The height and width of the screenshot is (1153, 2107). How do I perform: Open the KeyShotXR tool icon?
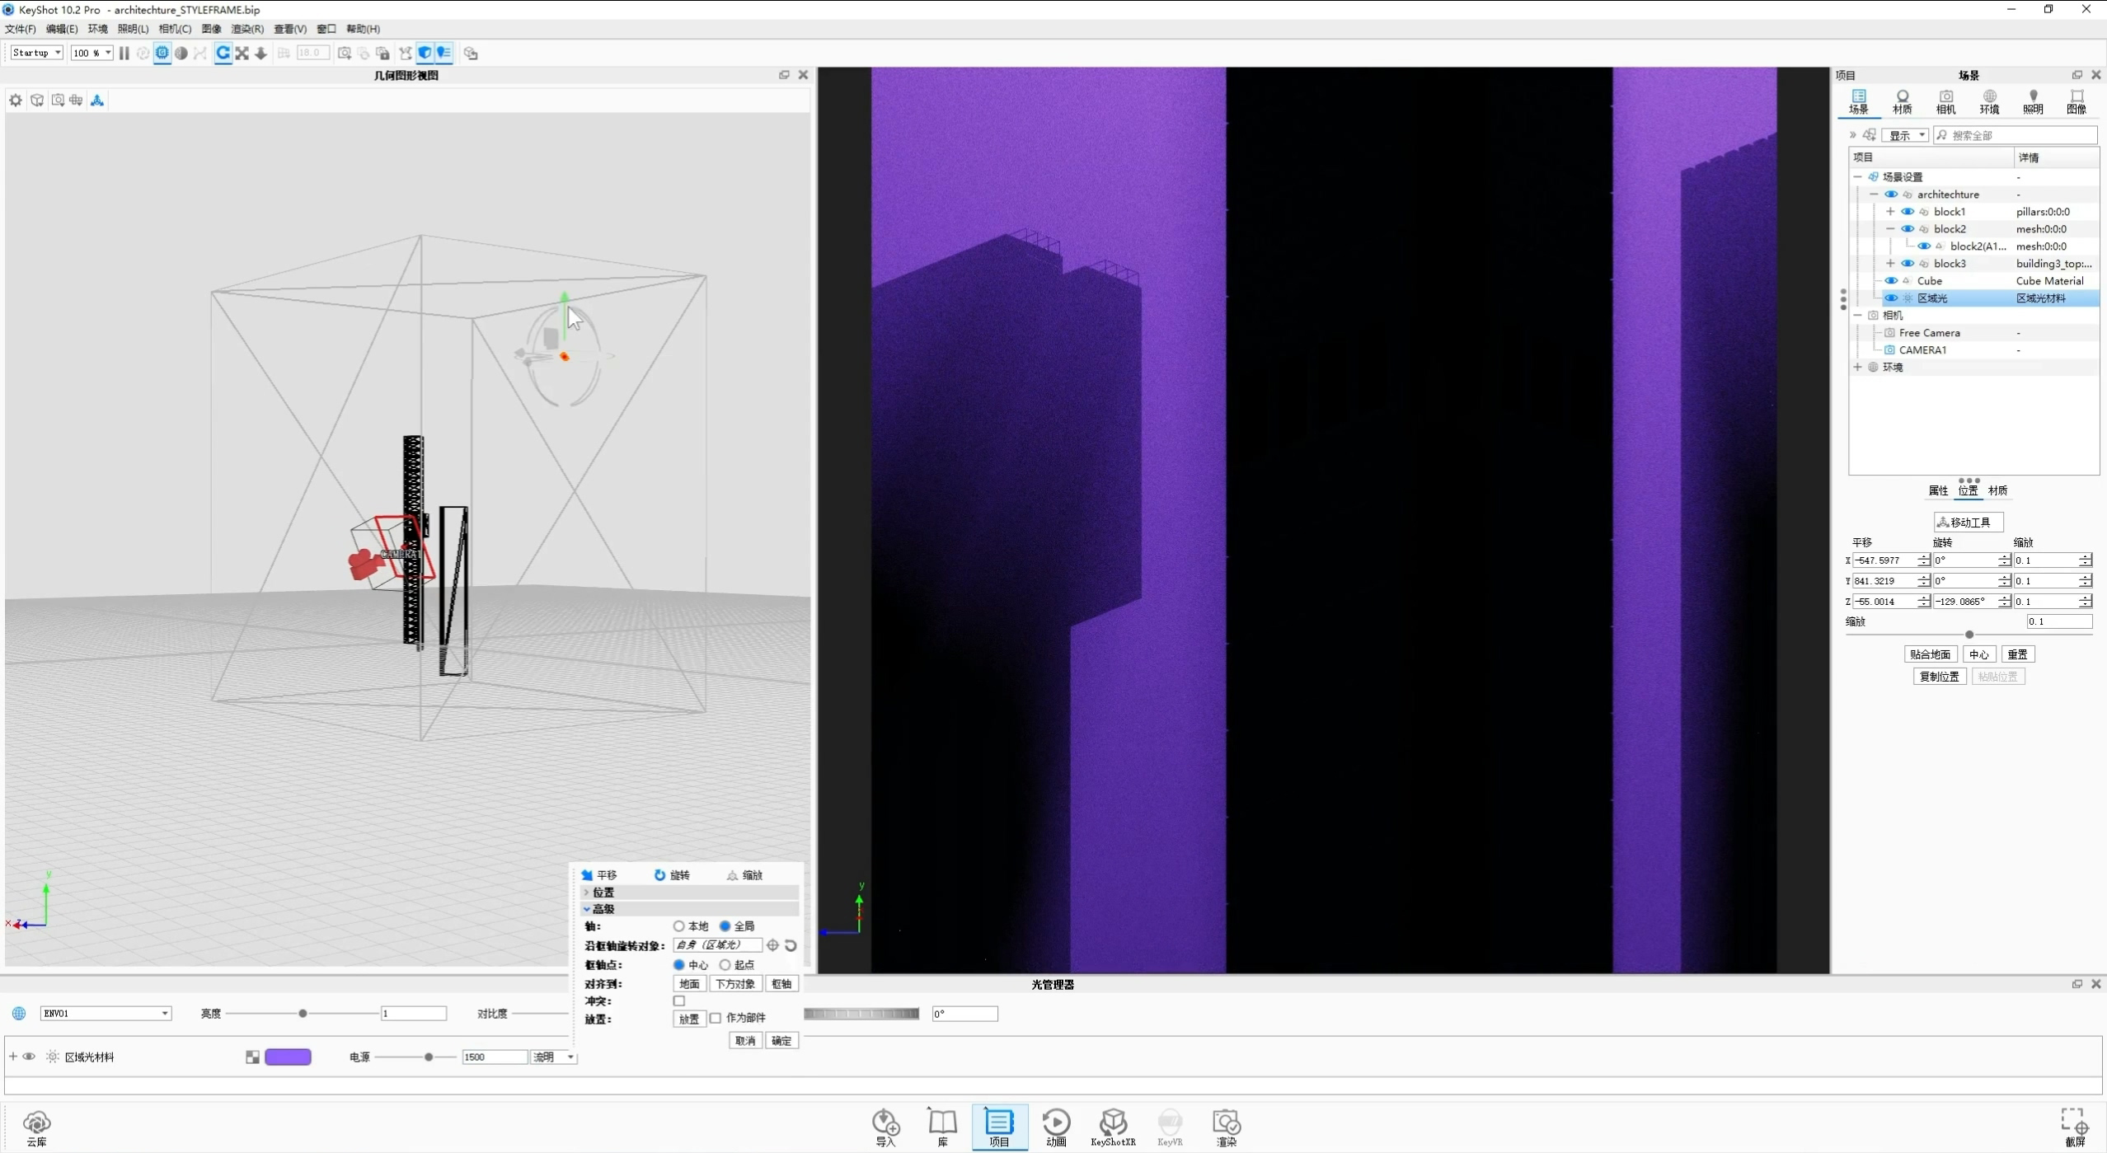(1113, 1125)
